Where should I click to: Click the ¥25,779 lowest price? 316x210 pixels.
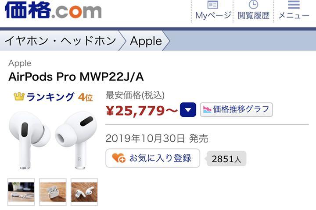142,111
